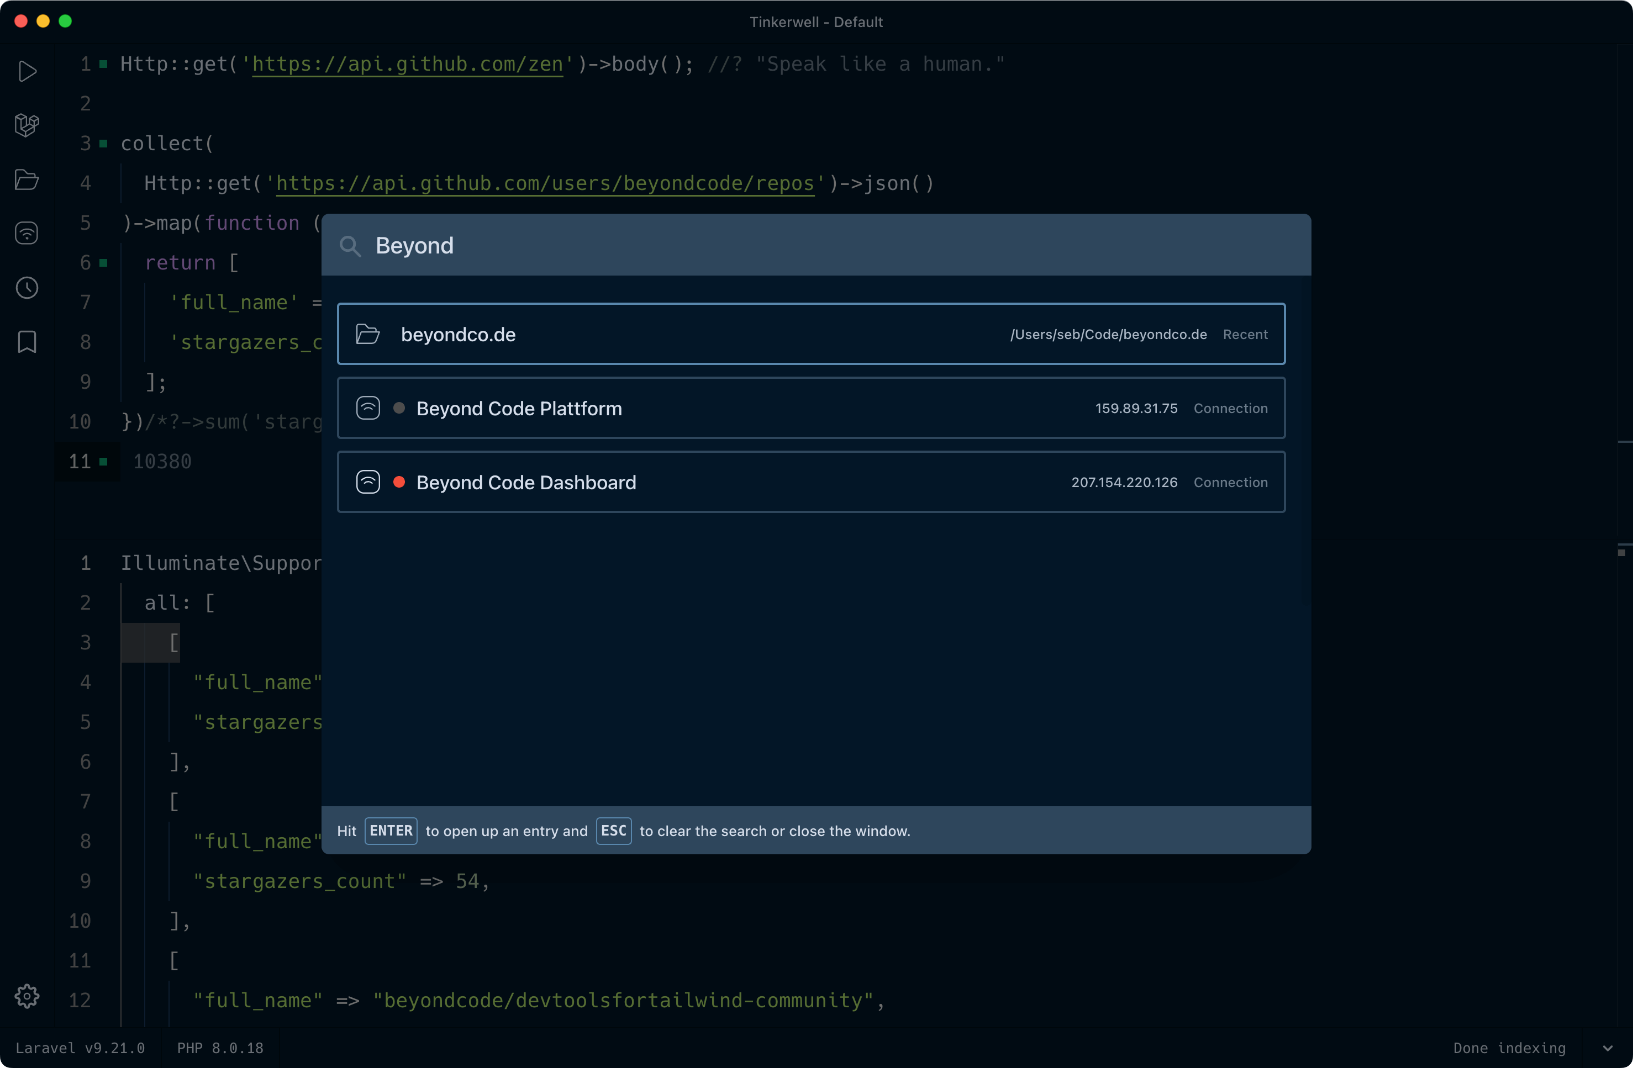Viewport: 1633px width, 1068px height.
Task: Click the /Users/seb/Code/beyondco.de path
Action: (1108, 334)
